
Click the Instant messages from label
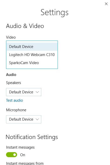[x=25, y=163]
